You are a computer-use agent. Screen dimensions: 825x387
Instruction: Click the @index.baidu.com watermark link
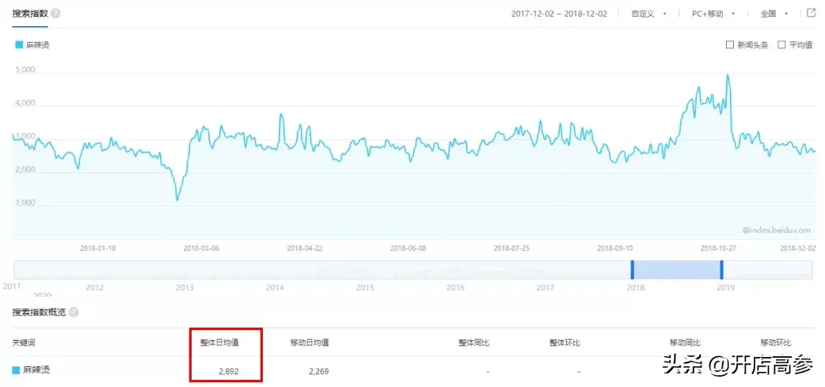pos(776,230)
